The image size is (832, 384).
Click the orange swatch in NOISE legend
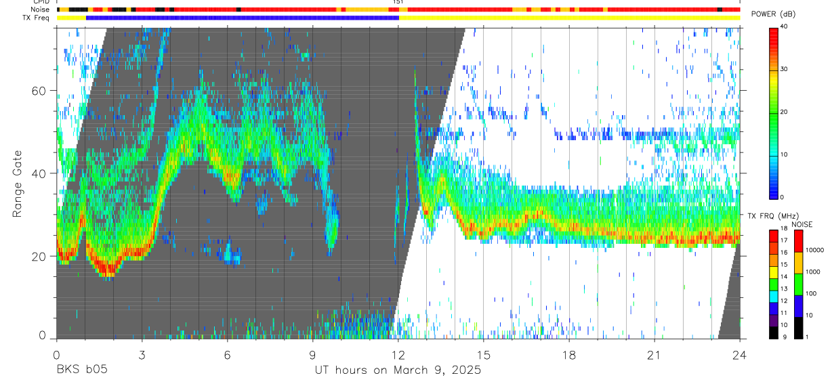798,263
